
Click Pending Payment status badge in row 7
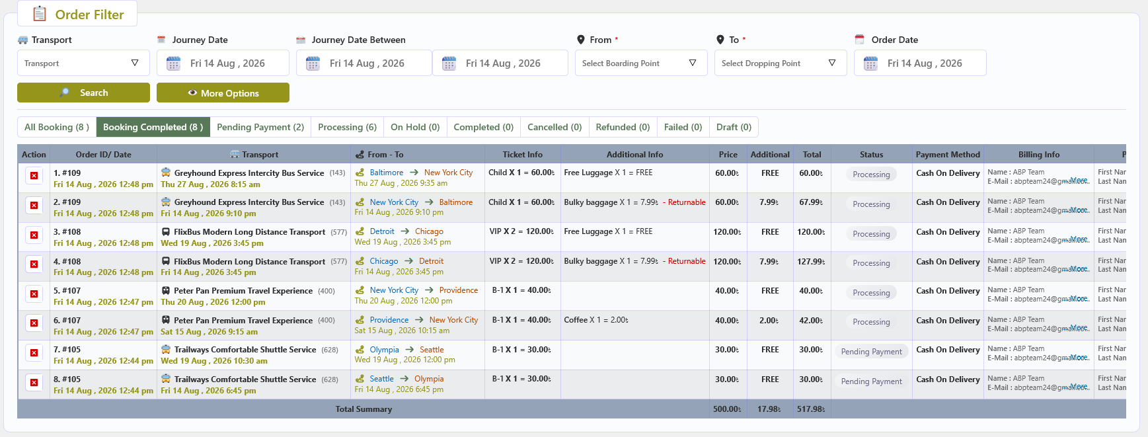pyautogui.click(x=871, y=352)
